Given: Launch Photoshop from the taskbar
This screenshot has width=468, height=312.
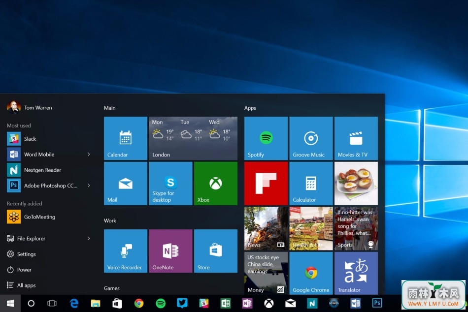Looking at the screenshot, I should [377, 303].
